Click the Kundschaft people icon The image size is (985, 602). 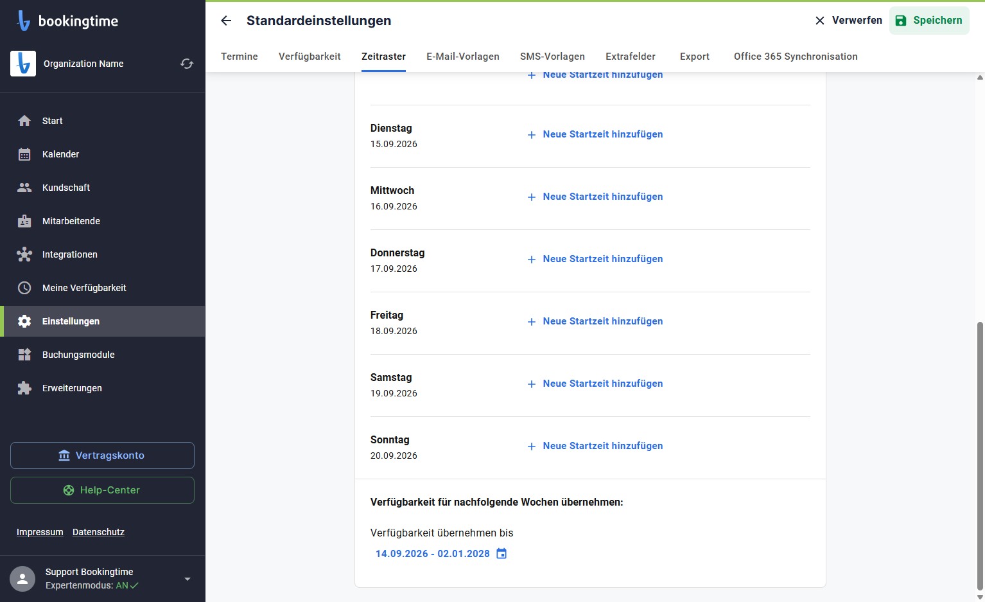pos(24,188)
